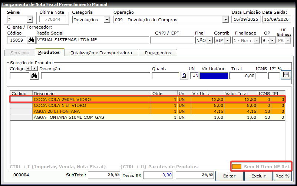This screenshot has width=297, height=186.
Task: Click the product Descrição input field
Action: point(95,76)
